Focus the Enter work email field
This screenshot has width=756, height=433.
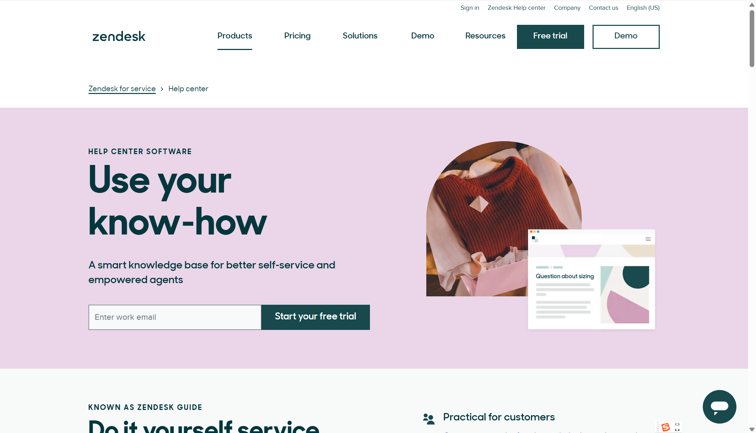coord(175,317)
